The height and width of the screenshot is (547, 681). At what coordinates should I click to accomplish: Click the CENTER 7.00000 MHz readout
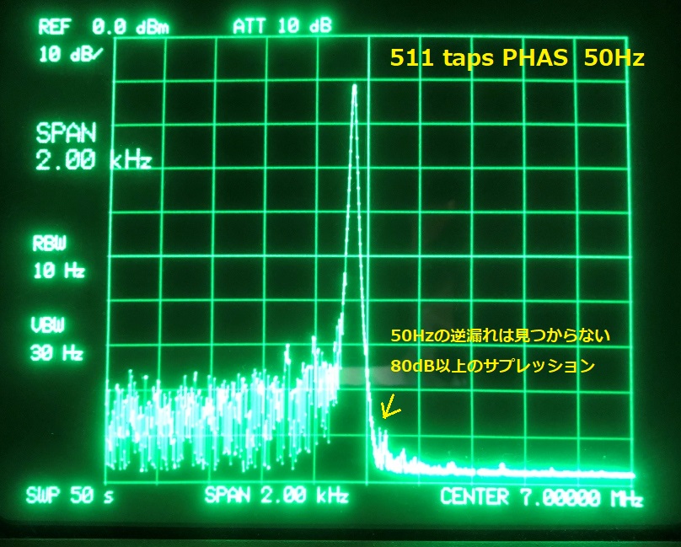click(x=541, y=497)
